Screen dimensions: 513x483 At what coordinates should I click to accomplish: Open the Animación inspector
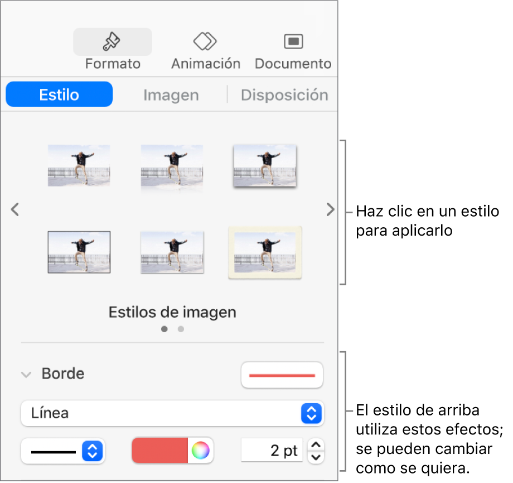pyautogui.click(x=205, y=49)
